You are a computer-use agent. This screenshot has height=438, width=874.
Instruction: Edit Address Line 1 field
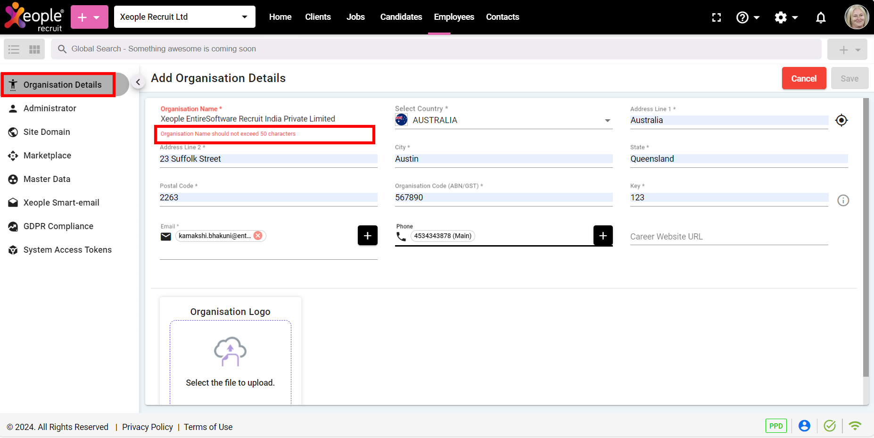point(729,120)
